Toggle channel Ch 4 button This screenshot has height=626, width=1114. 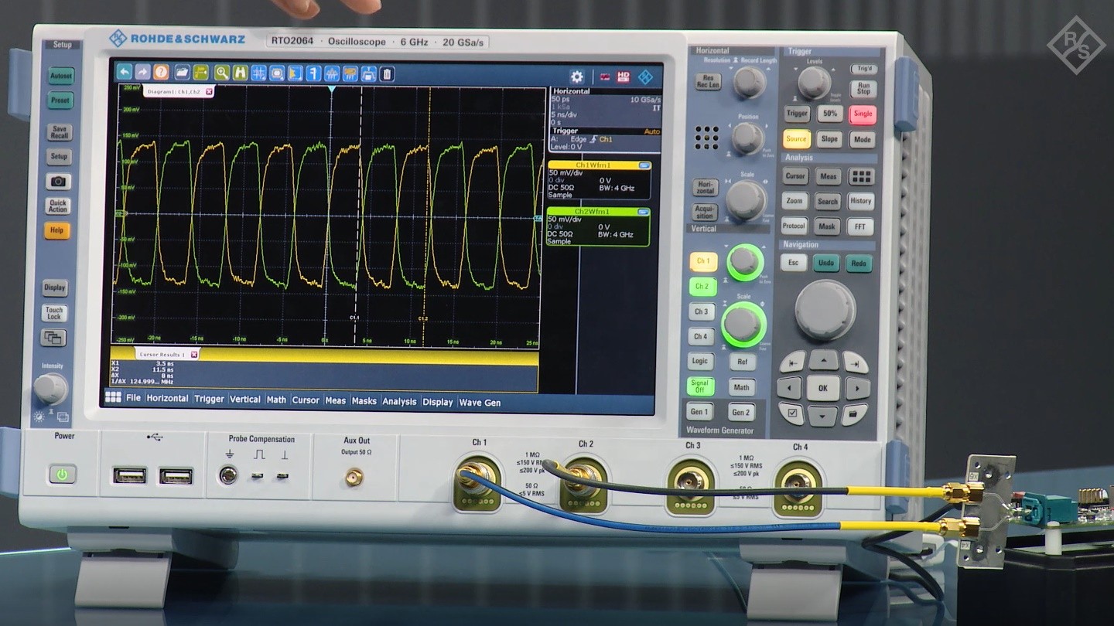(x=700, y=336)
